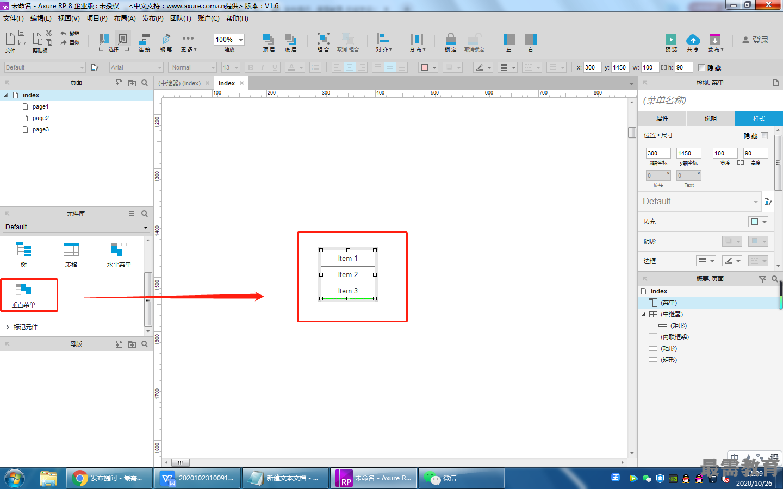Click the 连接 connector tool
The width and height of the screenshot is (783, 489).
(144, 42)
